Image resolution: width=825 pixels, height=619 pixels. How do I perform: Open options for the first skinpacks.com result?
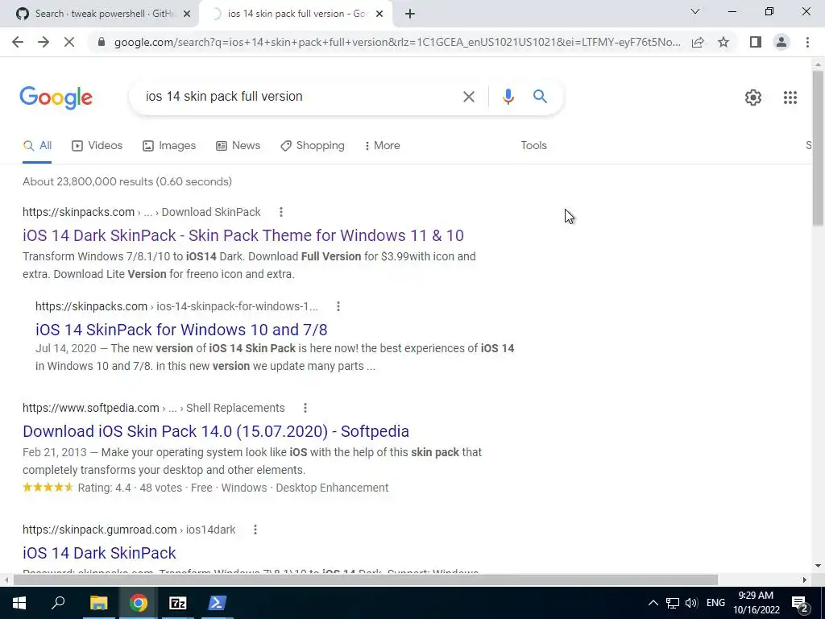coord(281,212)
